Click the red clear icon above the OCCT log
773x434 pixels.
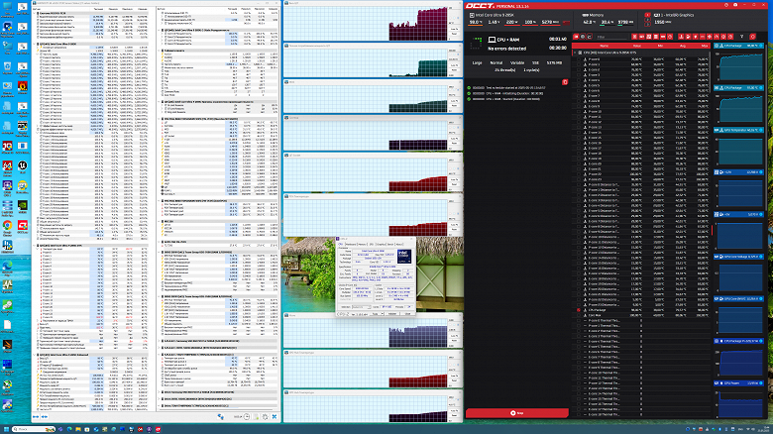pos(565,82)
